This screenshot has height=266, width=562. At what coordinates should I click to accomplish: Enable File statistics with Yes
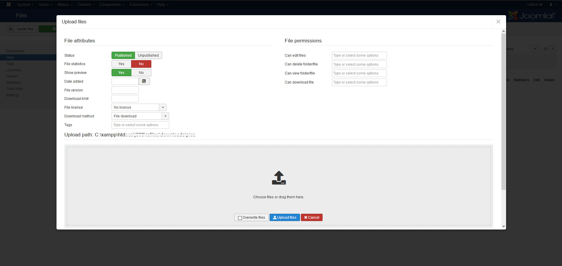(x=121, y=64)
